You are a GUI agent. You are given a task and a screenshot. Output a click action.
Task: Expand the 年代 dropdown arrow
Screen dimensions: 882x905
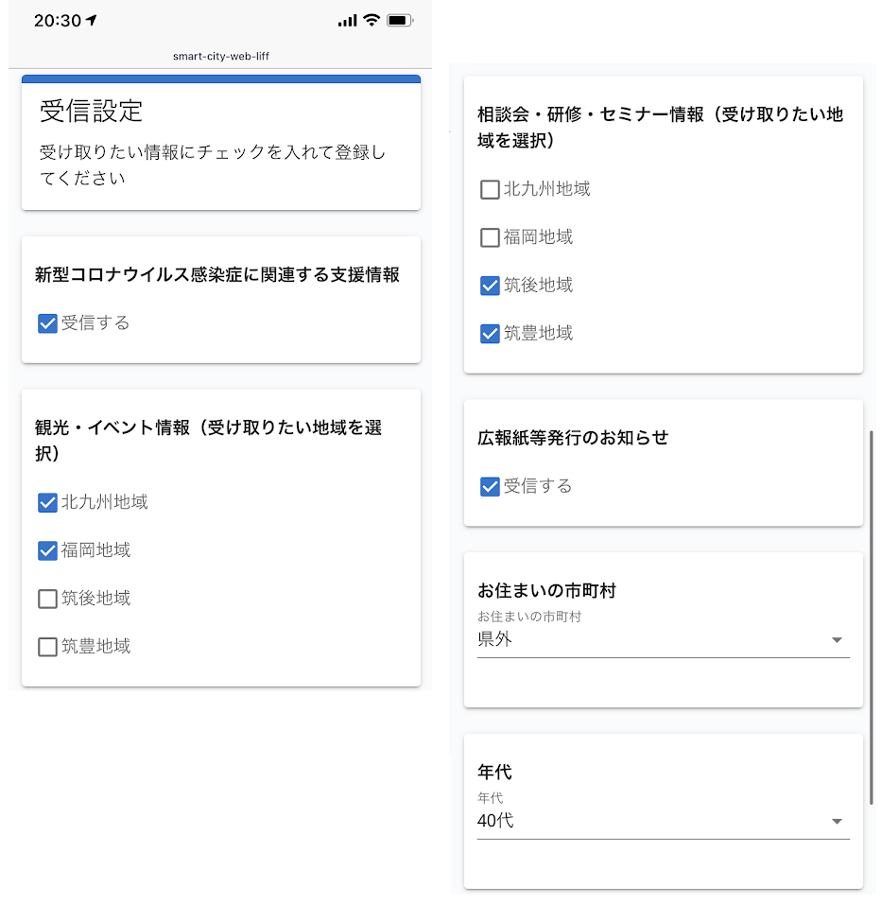[836, 822]
